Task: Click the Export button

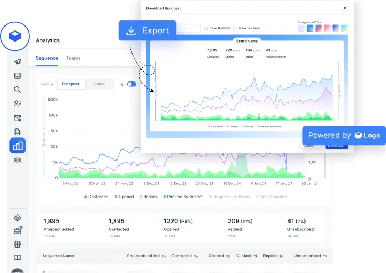Action: [148, 30]
